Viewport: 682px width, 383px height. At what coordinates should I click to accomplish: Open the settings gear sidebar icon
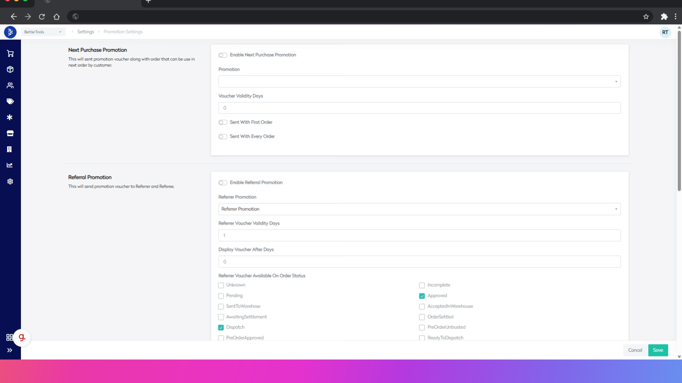(10, 182)
